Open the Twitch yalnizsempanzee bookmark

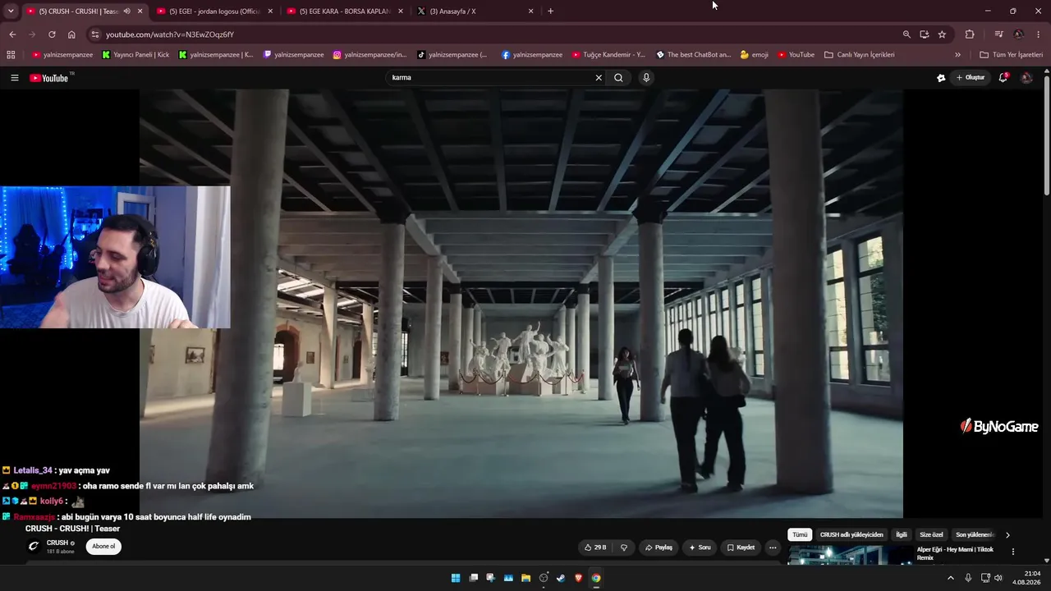(293, 55)
